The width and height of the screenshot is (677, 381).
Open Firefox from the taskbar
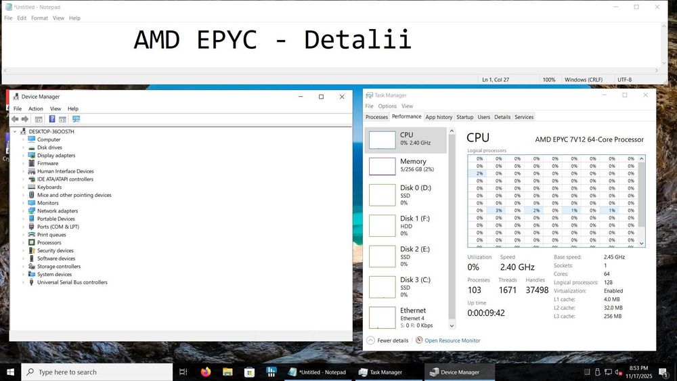point(206,372)
